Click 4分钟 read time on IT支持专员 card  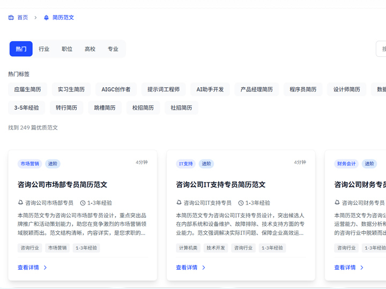[300, 162]
